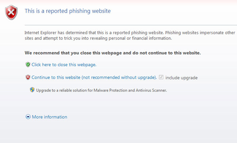237x143 pixels.
Task: Select the '(not recommended without upgrade)' link text
Action: [x=119, y=77]
